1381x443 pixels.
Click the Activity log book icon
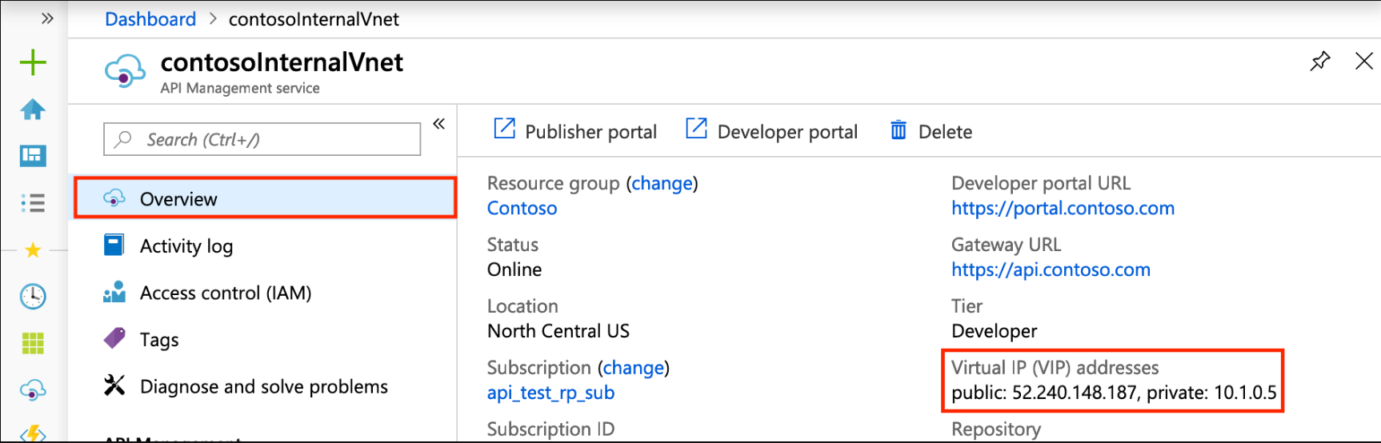[x=114, y=245]
